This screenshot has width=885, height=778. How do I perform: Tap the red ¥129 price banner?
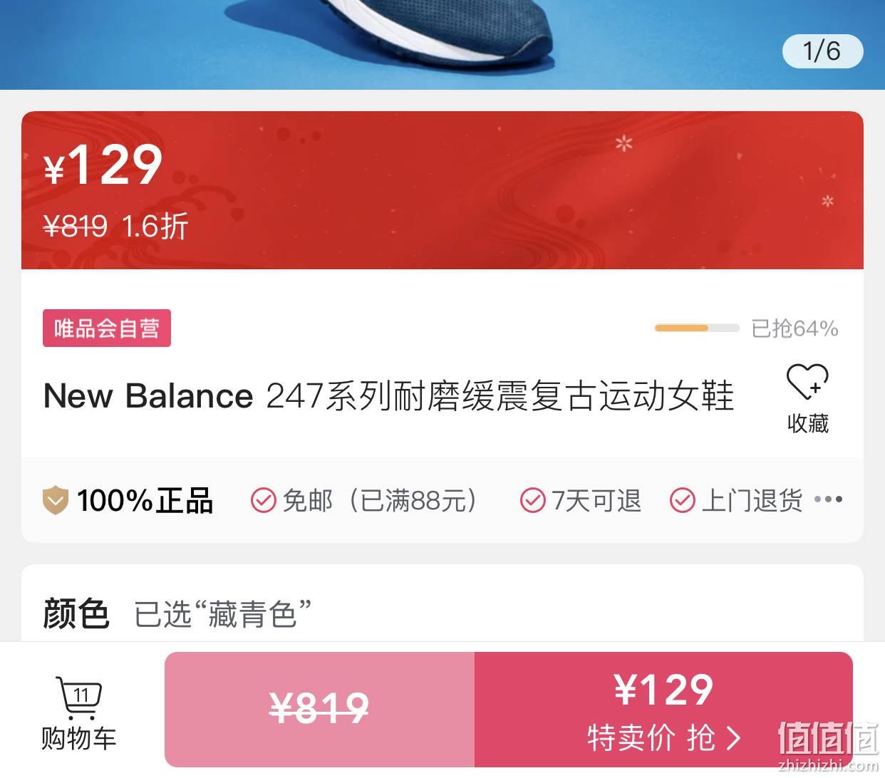tap(442, 190)
